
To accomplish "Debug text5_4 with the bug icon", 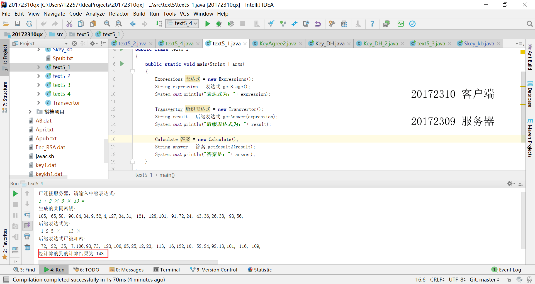I will [219, 24].
